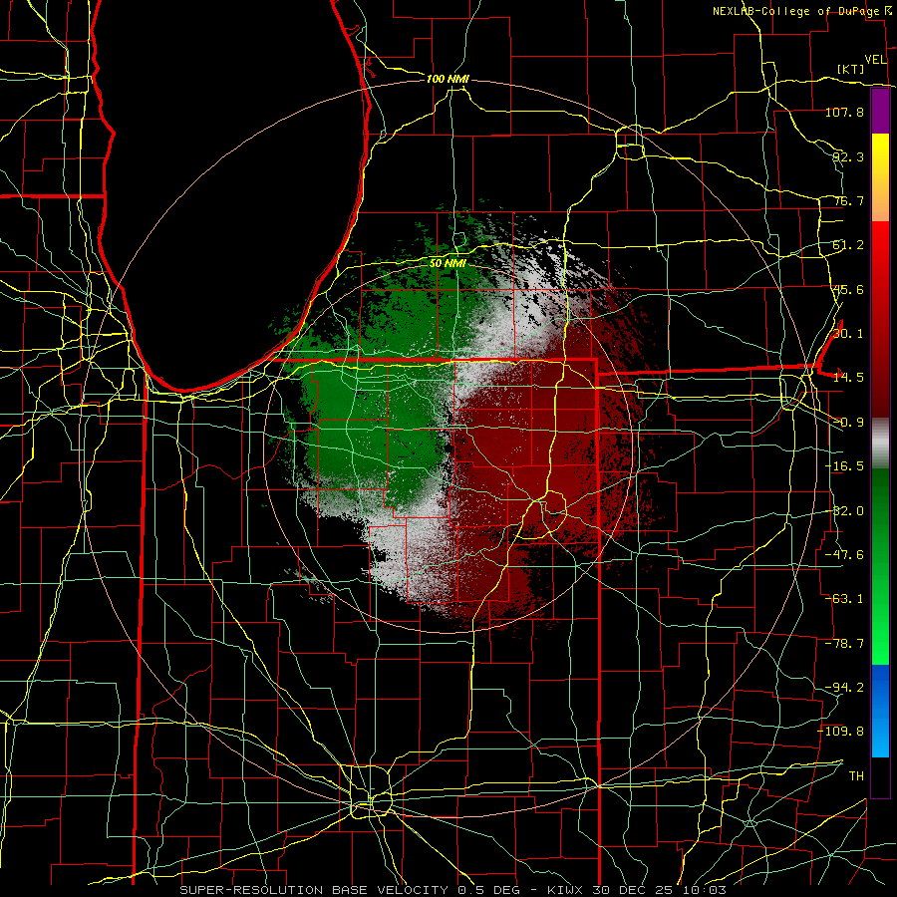Click the [KT] units label

[x=851, y=69]
